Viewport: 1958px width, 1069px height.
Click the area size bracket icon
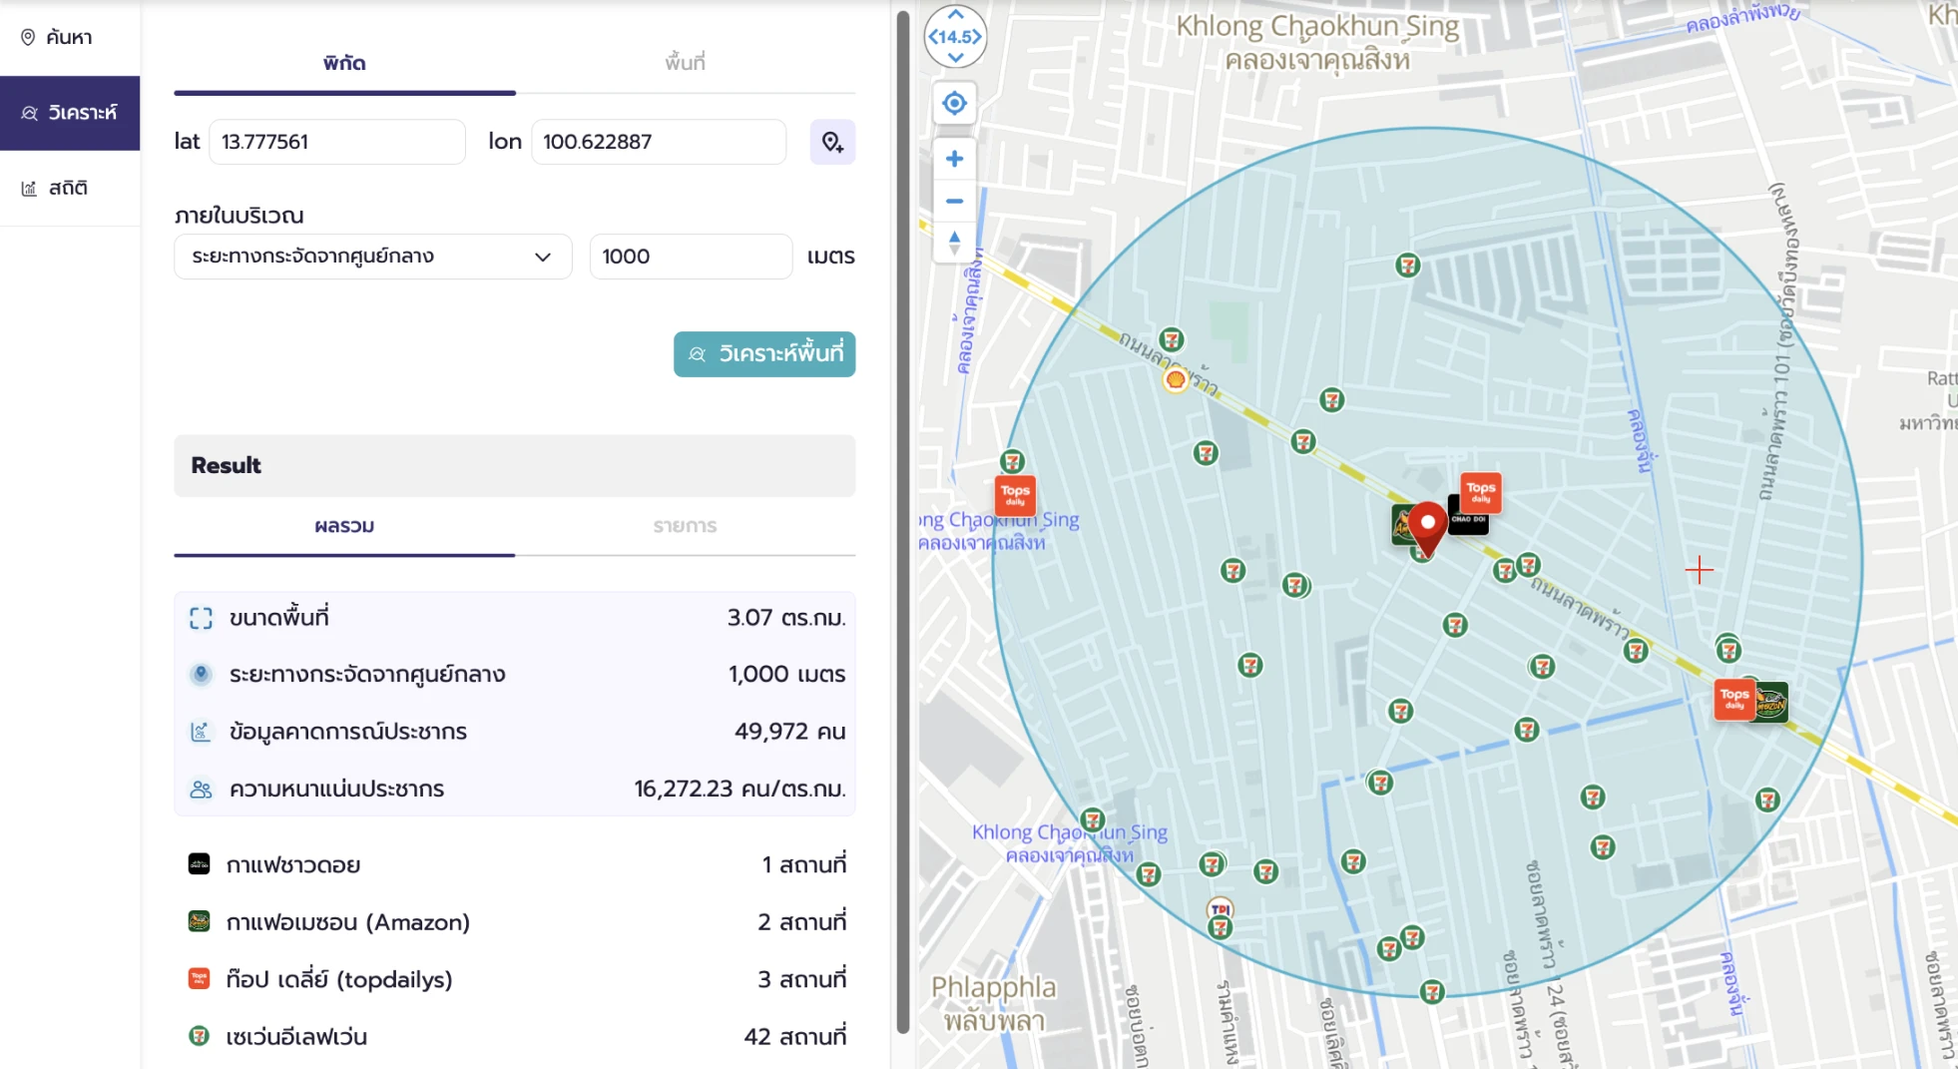pos(201,619)
